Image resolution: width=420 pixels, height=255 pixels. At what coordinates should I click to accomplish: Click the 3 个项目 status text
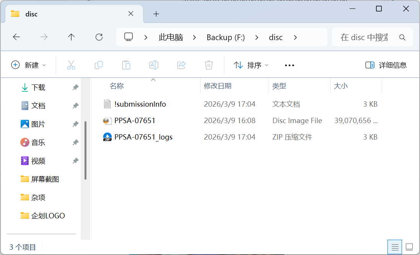23,247
